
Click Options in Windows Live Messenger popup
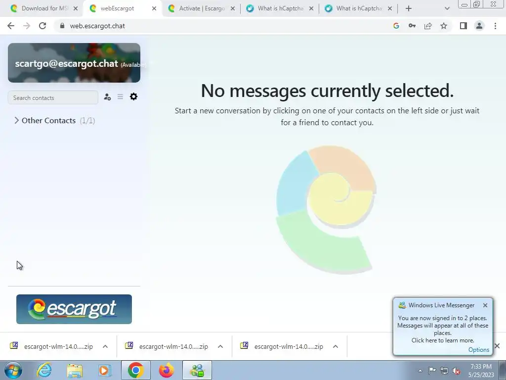(478, 350)
